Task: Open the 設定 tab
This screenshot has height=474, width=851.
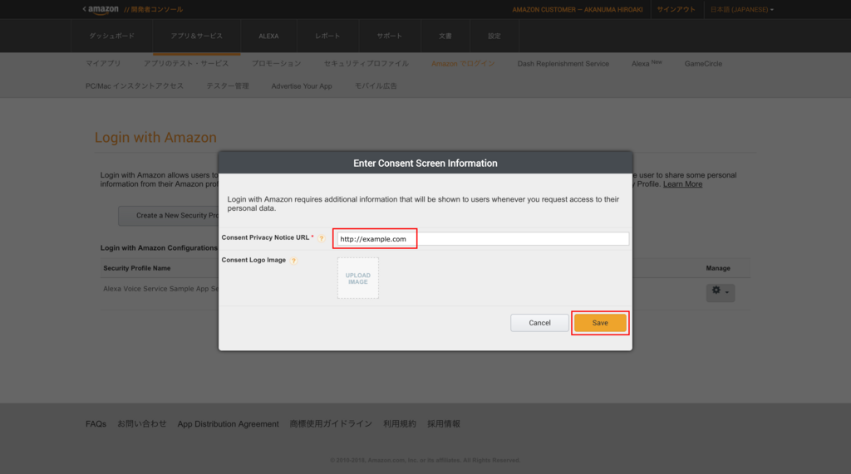Action: click(x=494, y=36)
